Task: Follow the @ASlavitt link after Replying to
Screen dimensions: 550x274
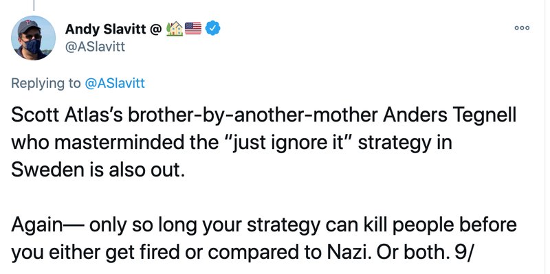Action: pyautogui.click(x=115, y=83)
